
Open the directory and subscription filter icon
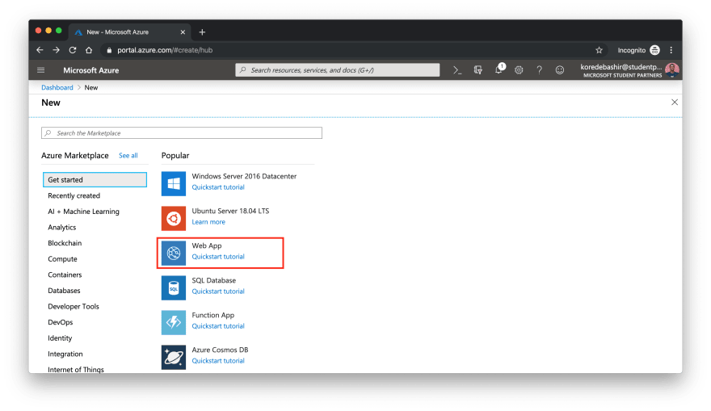pos(478,70)
